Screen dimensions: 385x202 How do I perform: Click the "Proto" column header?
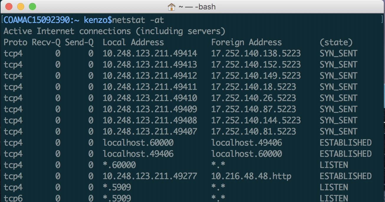tap(15, 42)
